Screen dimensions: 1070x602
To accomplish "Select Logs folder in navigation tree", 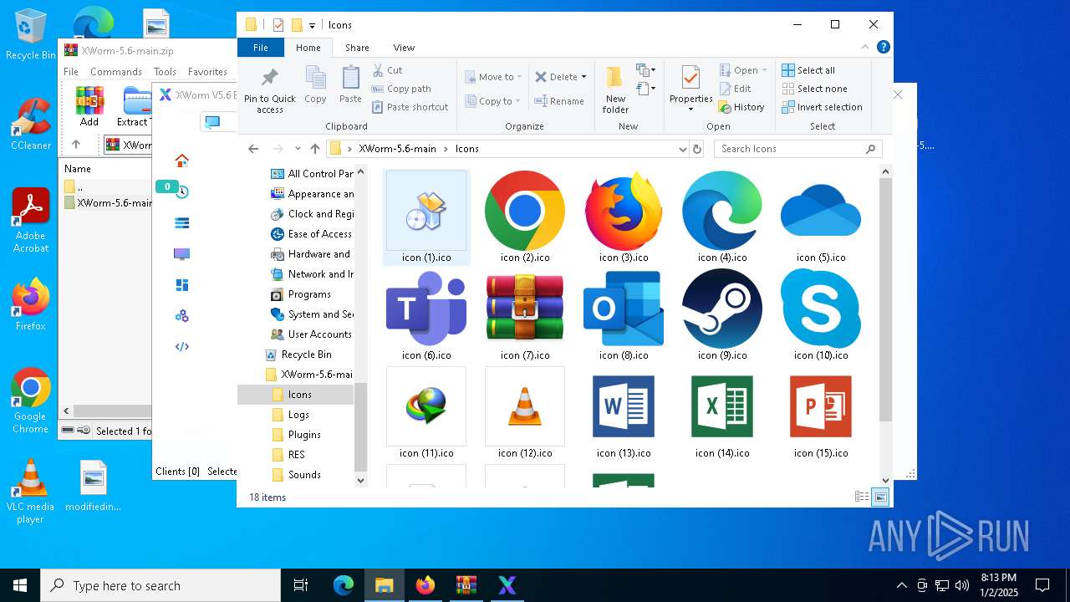I will (x=298, y=415).
